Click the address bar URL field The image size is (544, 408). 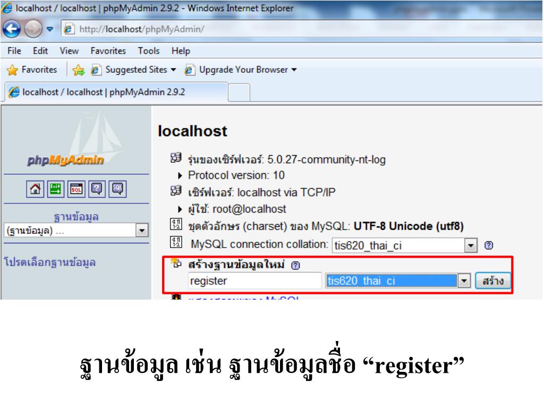coord(302,29)
